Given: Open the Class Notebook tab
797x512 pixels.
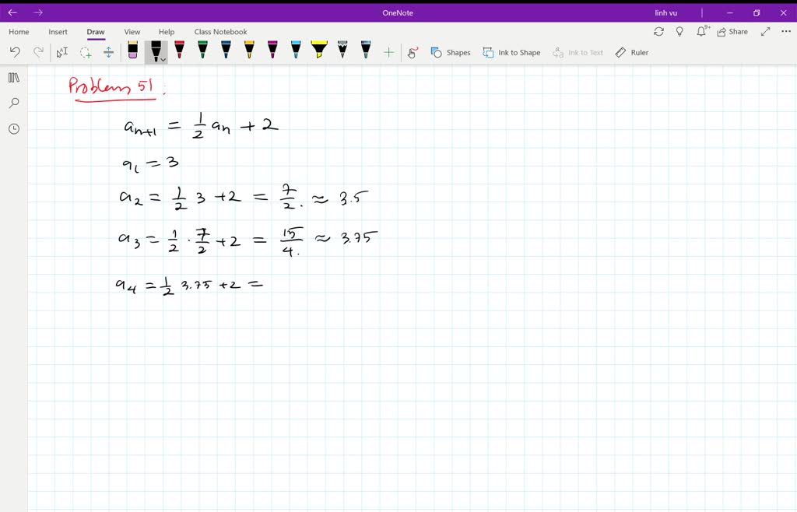Looking at the screenshot, I should click(220, 31).
